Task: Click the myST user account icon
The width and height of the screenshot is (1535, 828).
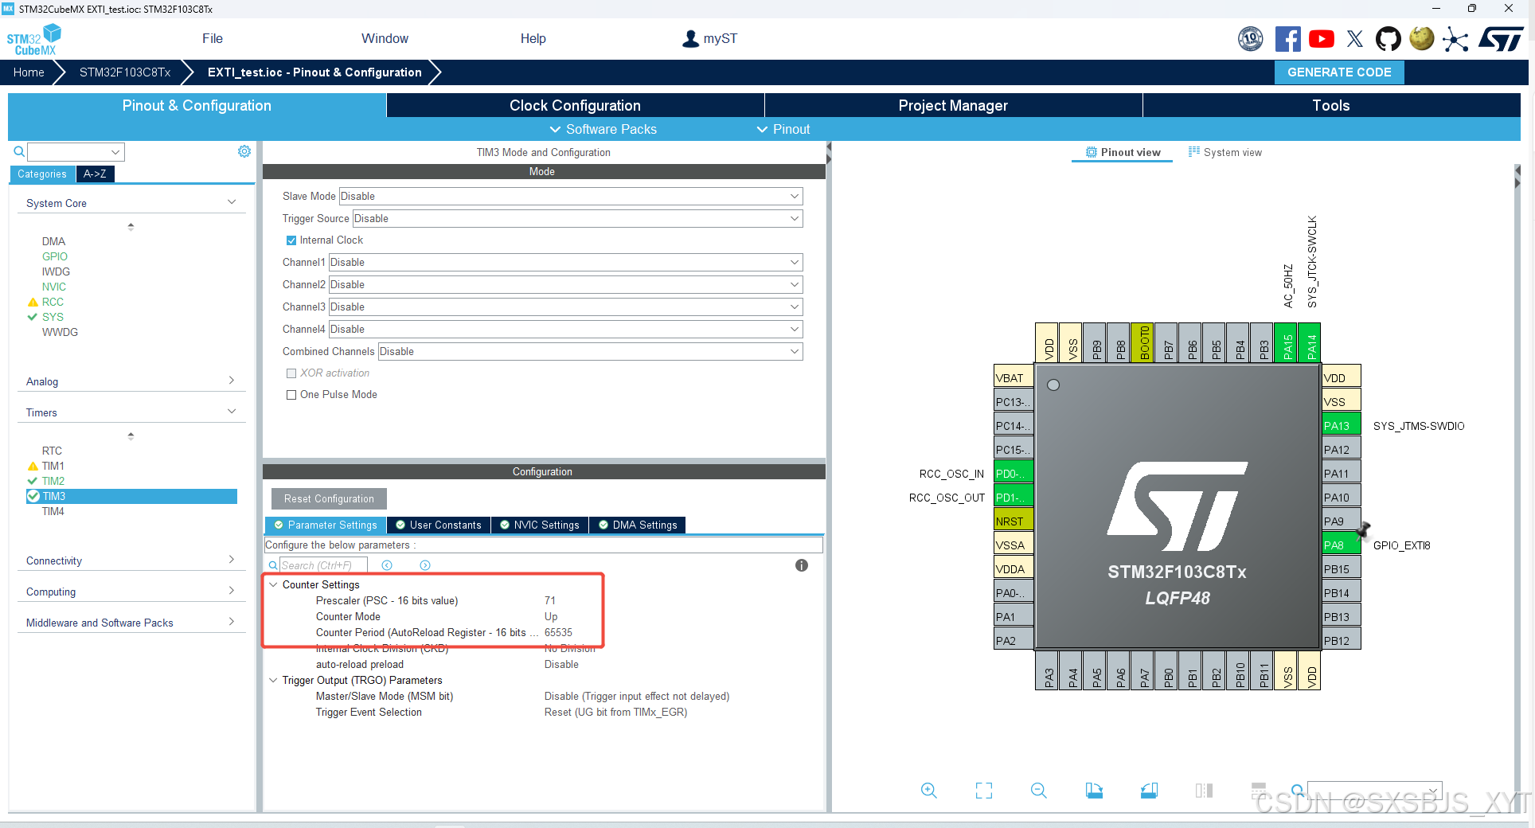Action: (x=690, y=38)
